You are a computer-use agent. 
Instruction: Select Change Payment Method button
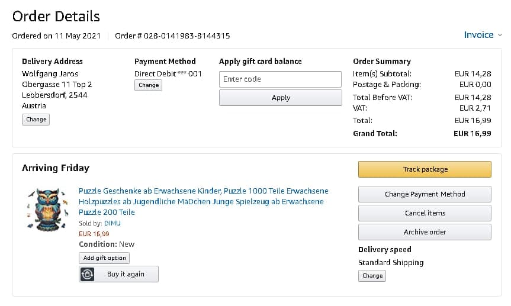click(x=425, y=194)
